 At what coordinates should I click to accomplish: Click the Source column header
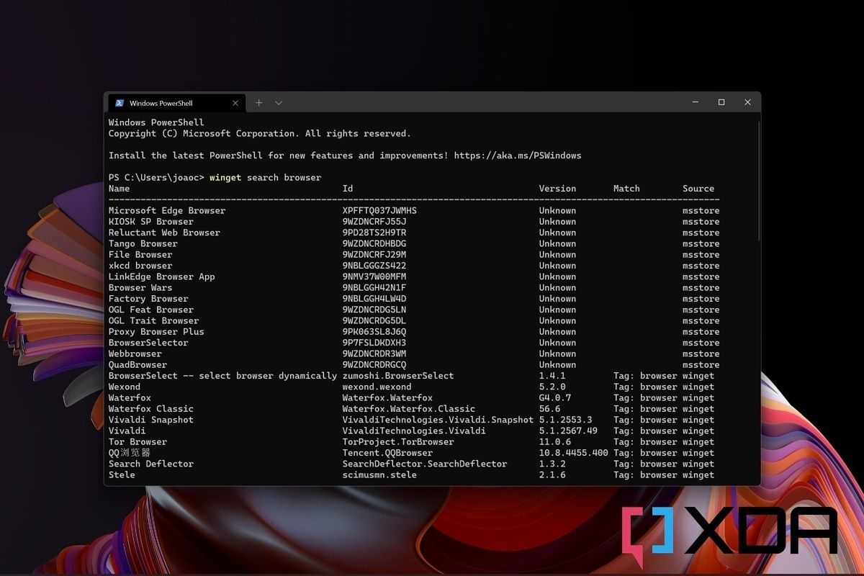tap(698, 189)
